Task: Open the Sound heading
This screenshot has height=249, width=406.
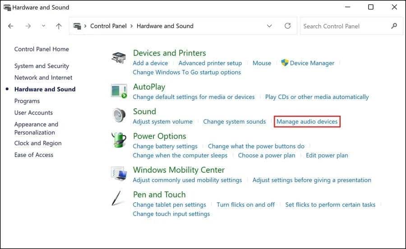Action: pos(144,111)
